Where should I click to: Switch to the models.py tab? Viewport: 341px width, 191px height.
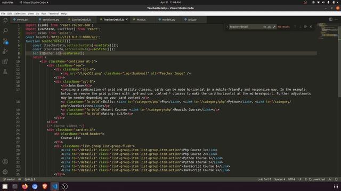tap(168, 20)
